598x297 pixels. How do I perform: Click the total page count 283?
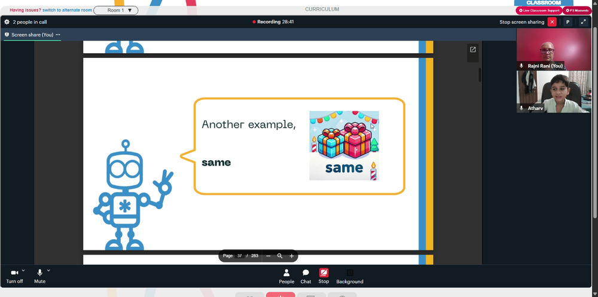(x=254, y=256)
